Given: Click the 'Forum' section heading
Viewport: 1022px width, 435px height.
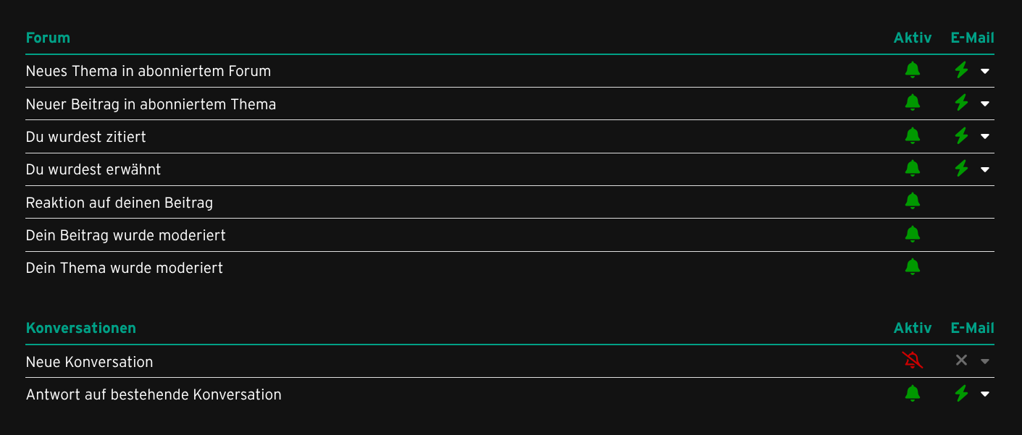Looking at the screenshot, I should pyautogui.click(x=48, y=38).
